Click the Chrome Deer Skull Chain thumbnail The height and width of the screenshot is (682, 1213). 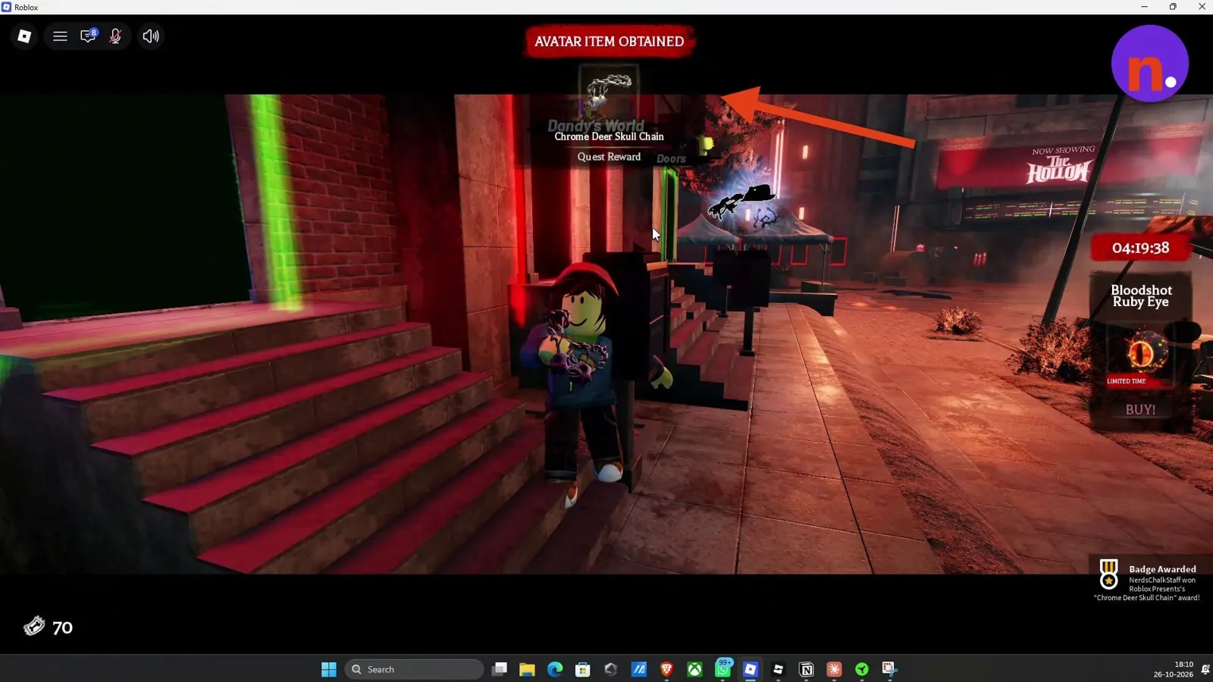point(609,95)
